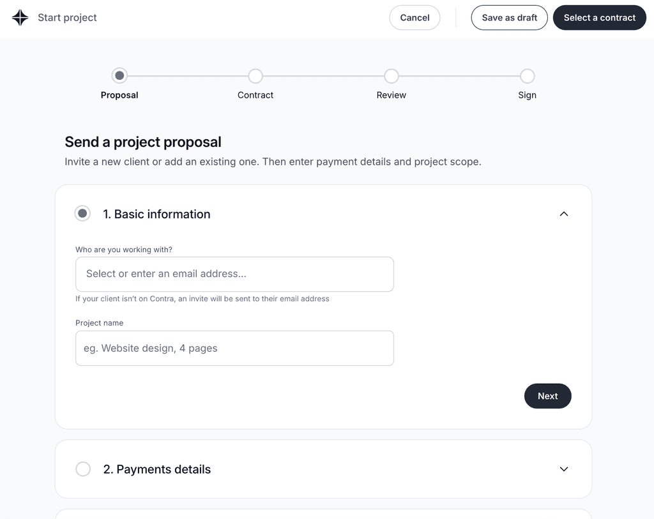Image resolution: width=654 pixels, height=519 pixels.
Task: Open Select a contract
Action: pyautogui.click(x=599, y=17)
